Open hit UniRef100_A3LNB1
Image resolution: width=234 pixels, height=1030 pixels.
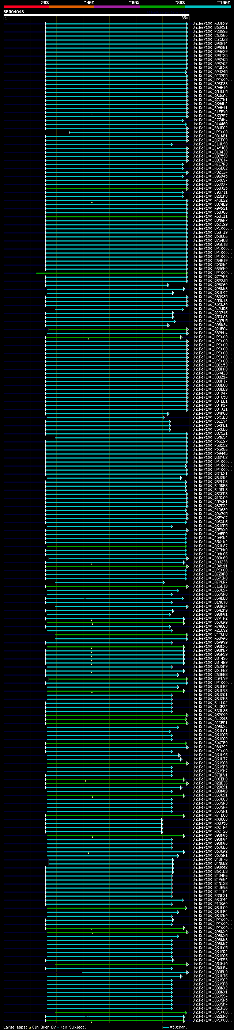point(210,136)
